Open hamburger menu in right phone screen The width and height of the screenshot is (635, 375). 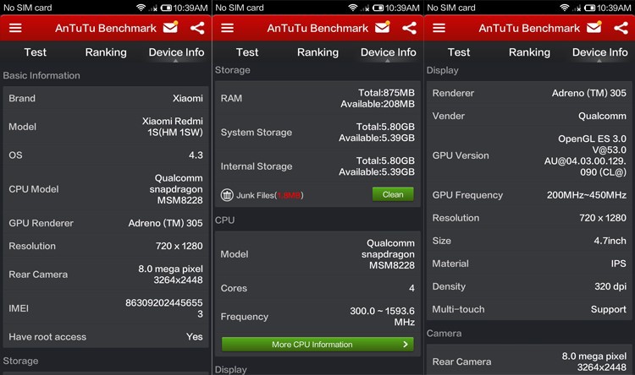pos(439,28)
